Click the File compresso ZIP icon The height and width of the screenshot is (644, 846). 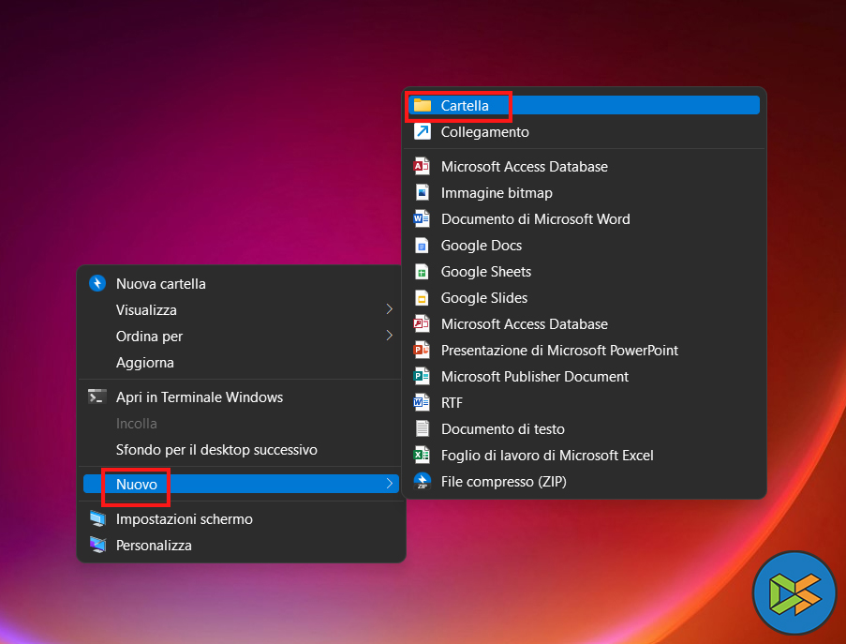point(423,482)
